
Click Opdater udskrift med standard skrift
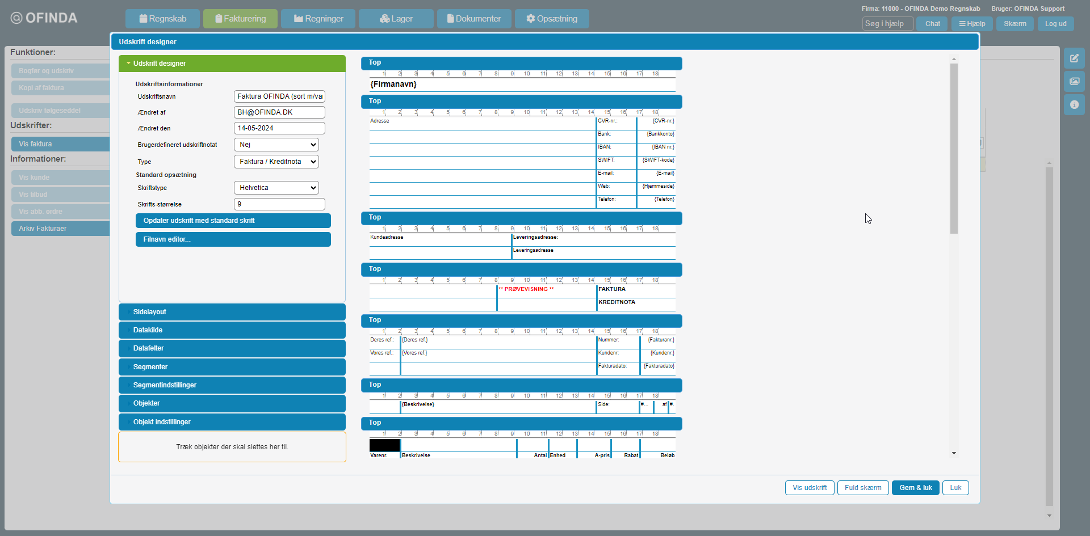pyautogui.click(x=233, y=221)
